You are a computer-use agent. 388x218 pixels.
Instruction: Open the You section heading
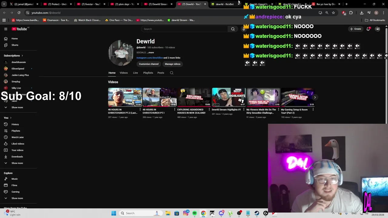[x=8, y=117]
